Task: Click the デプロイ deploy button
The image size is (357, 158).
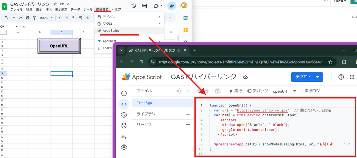Action: [x=307, y=77]
